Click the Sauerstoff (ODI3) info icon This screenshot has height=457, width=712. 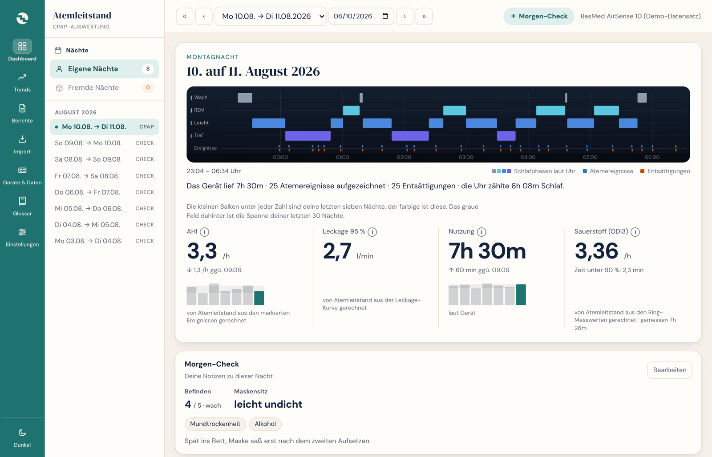tap(635, 232)
